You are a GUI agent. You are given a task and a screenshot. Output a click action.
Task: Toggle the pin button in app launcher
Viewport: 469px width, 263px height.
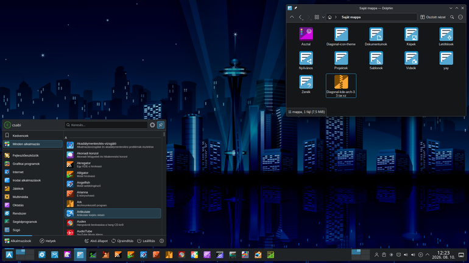pos(161,125)
